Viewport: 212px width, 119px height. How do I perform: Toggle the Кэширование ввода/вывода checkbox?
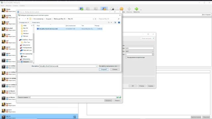pos(126,58)
